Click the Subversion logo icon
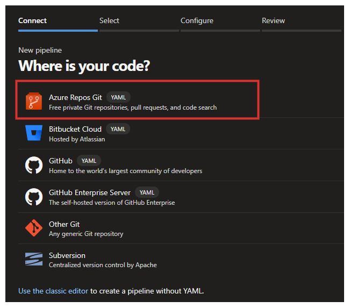The width and height of the screenshot is (350, 308). tap(34, 259)
